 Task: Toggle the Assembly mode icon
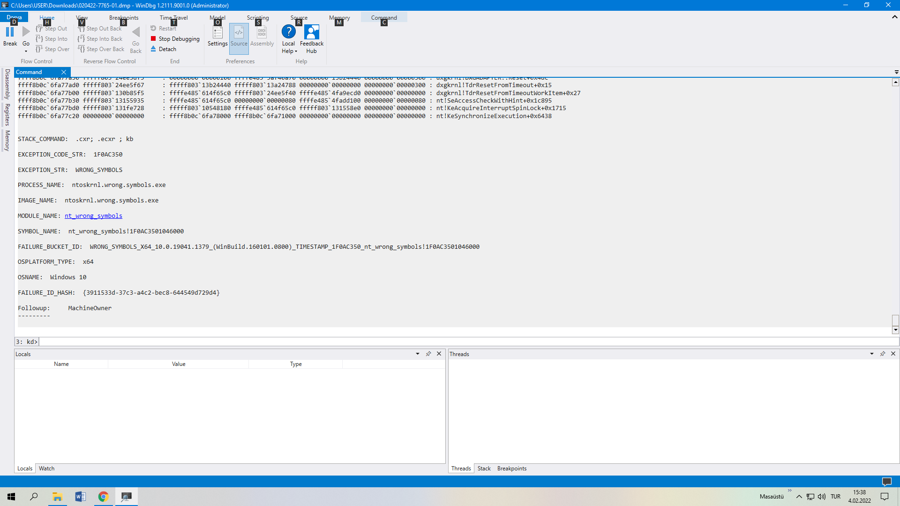tap(262, 32)
